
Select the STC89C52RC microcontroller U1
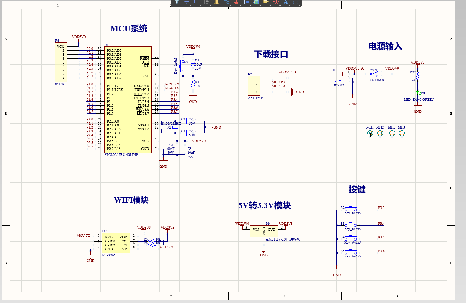point(128,99)
